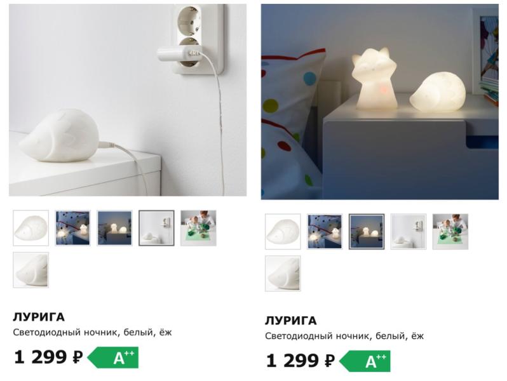This screenshot has height=381, width=507.
Task: Select the left panel's first hedgehog thumbnail
Action: click(x=30, y=228)
